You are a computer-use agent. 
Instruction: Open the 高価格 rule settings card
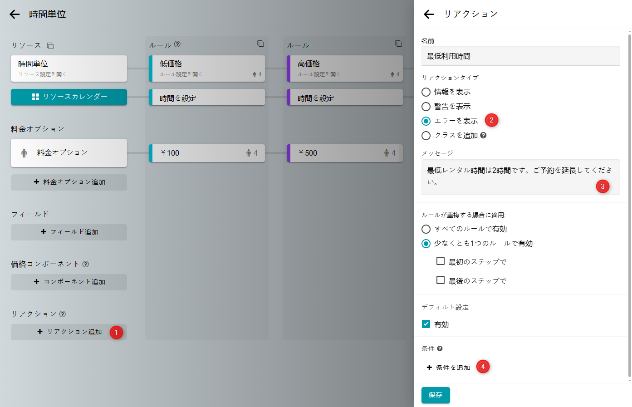click(x=345, y=69)
